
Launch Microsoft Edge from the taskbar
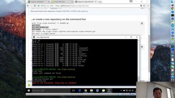pyautogui.click(x=80, y=91)
